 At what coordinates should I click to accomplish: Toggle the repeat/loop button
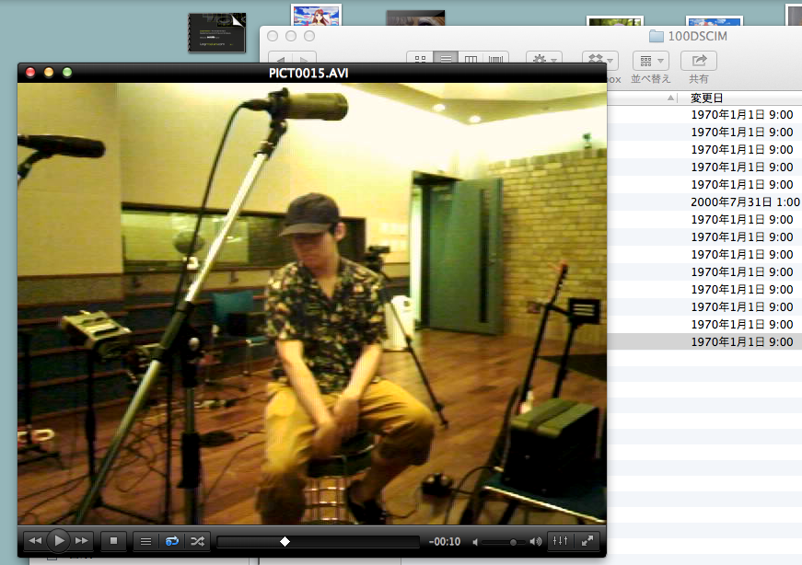171,541
